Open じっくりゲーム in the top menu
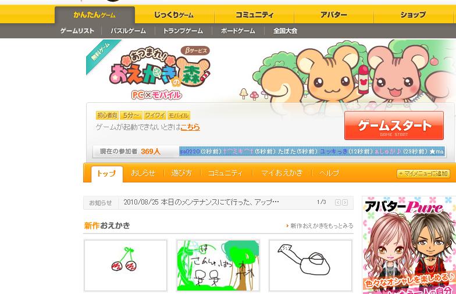The height and width of the screenshot is (294, 456). (x=174, y=15)
